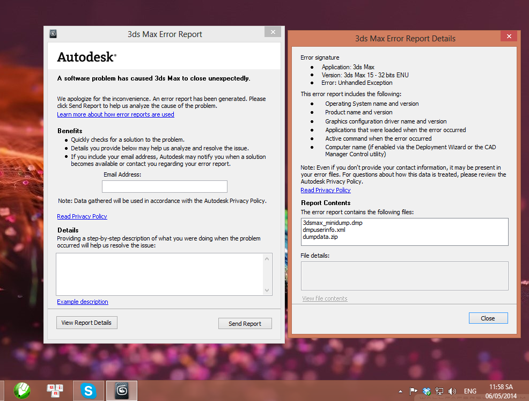Click the 3ds Max icon in Error Report title bar
The image size is (529, 401).
point(53,34)
